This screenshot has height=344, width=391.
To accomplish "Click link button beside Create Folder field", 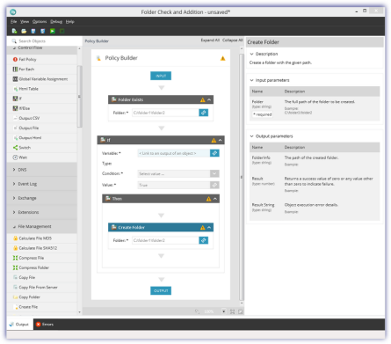I will tap(204, 240).
